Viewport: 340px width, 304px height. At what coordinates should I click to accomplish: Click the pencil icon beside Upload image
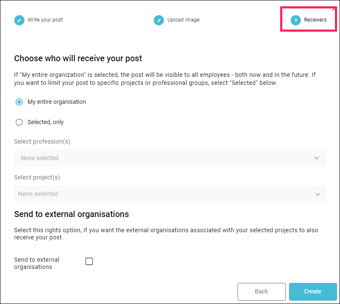[x=159, y=20]
